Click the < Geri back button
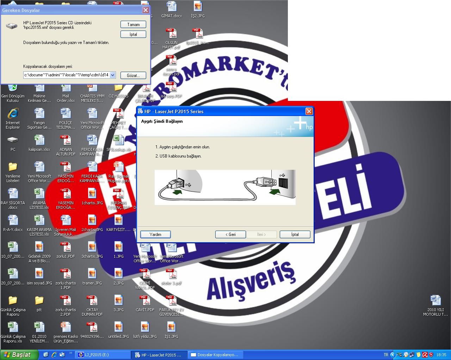The height and width of the screenshot is (360, 451). (230, 234)
